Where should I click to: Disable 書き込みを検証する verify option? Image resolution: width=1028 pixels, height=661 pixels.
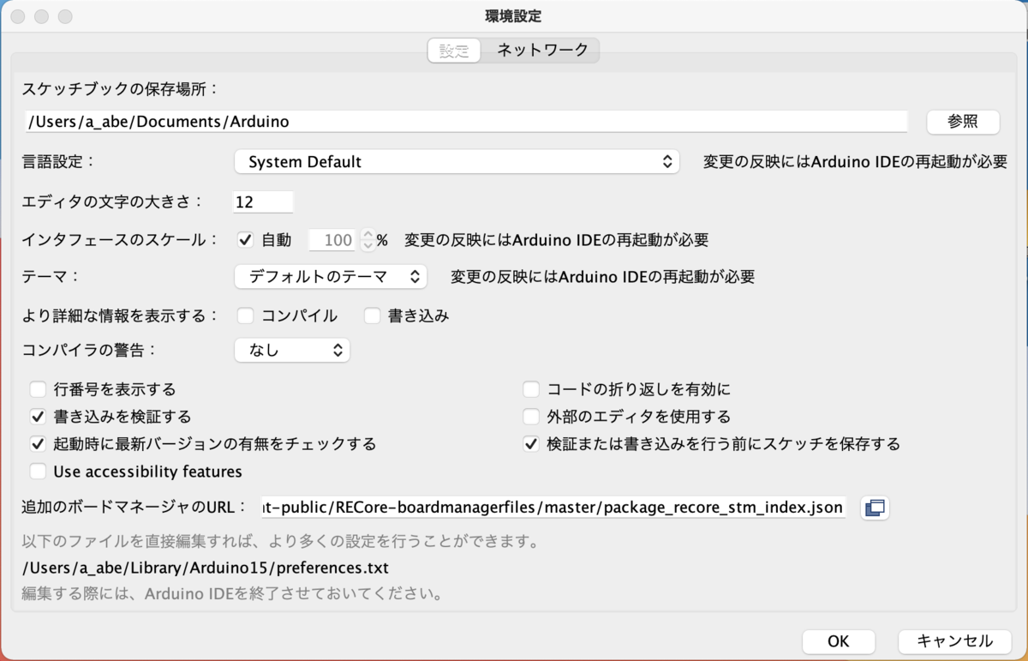pos(38,417)
